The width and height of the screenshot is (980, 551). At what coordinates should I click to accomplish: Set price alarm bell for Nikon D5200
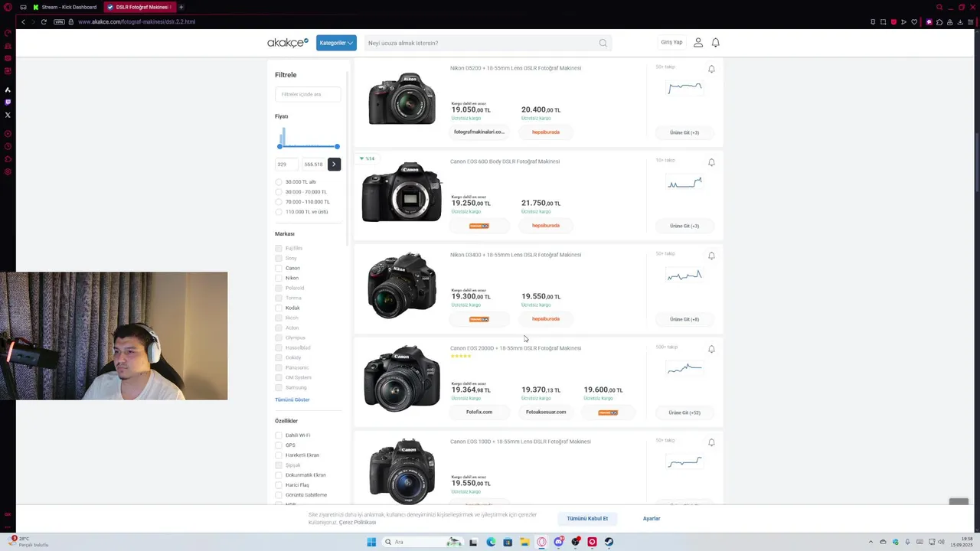(711, 69)
